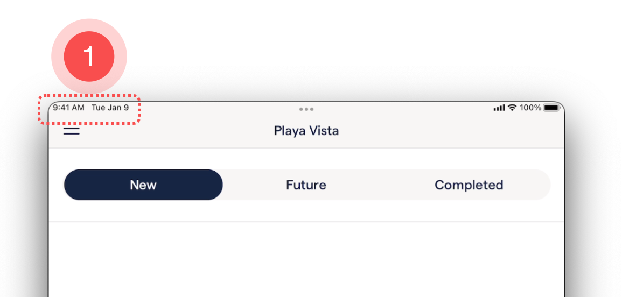Click the divider line under the segmented tabs
This screenshot has height=297, width=629.
point(306,222)
